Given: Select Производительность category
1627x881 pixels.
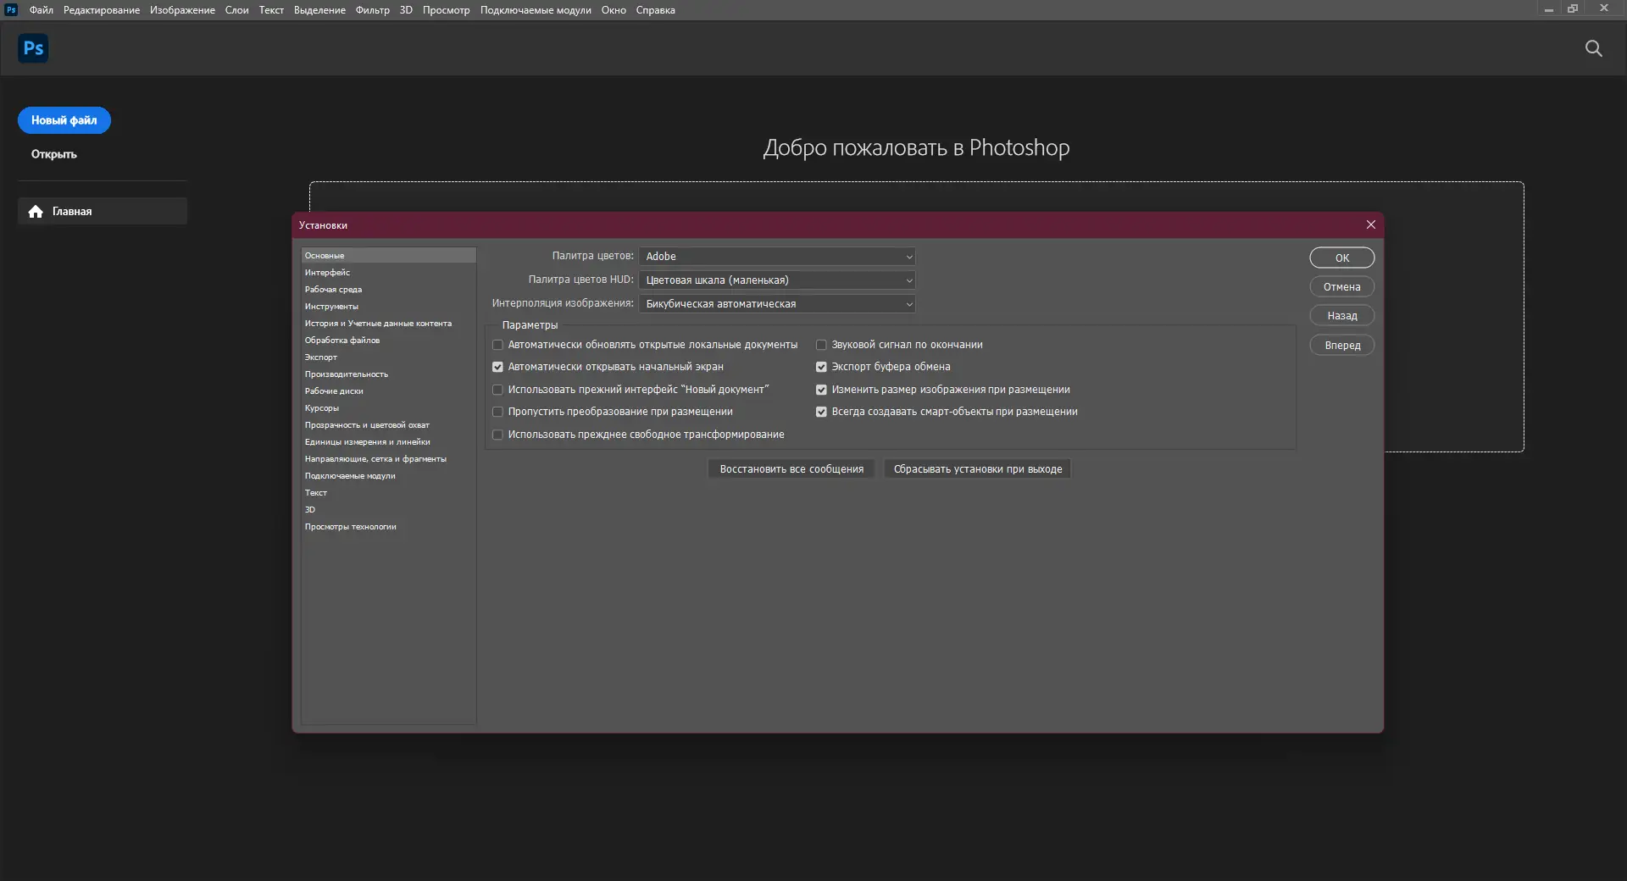Looking at the screenshot, I should 388,374.
